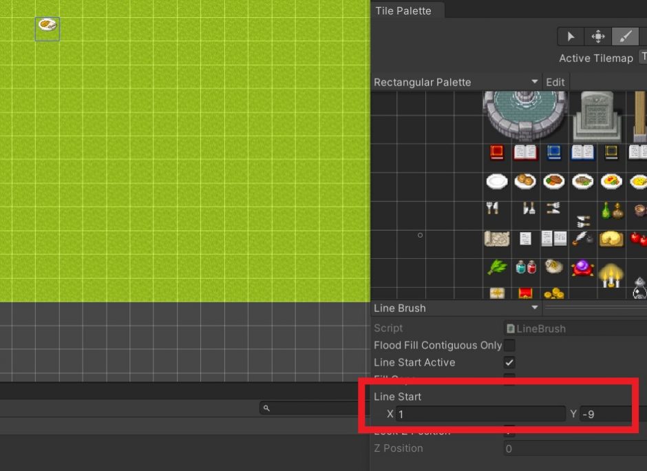Click the Edit button next to Rectangular Palette
The image size is (647, 471).
coord(555,82)
